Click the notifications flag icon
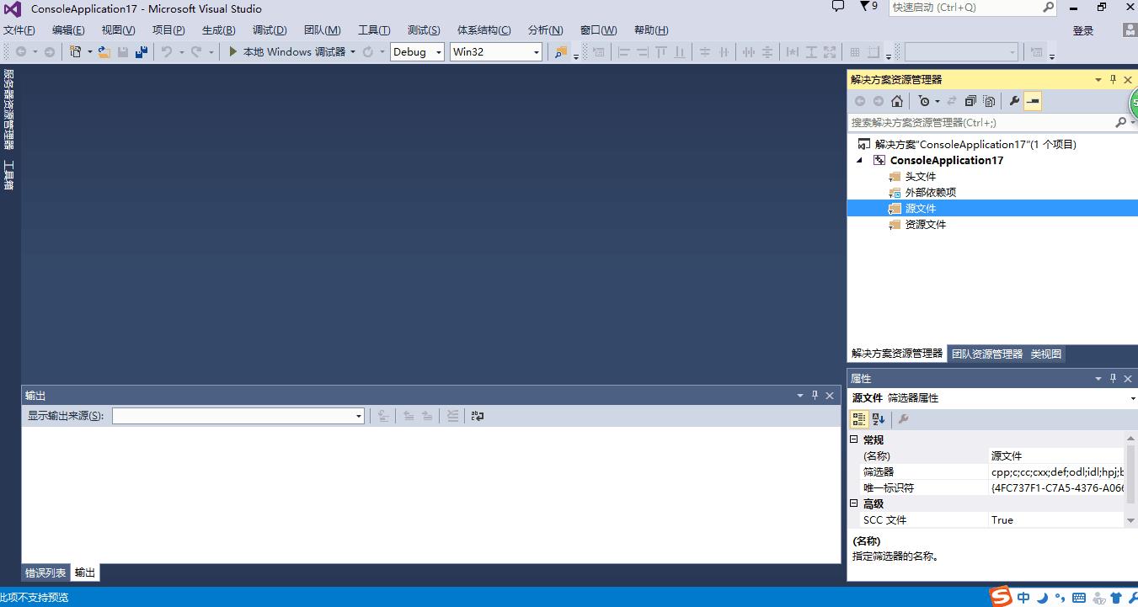Viewport: 1138px width, 607px height. click(x=864, y=7)
